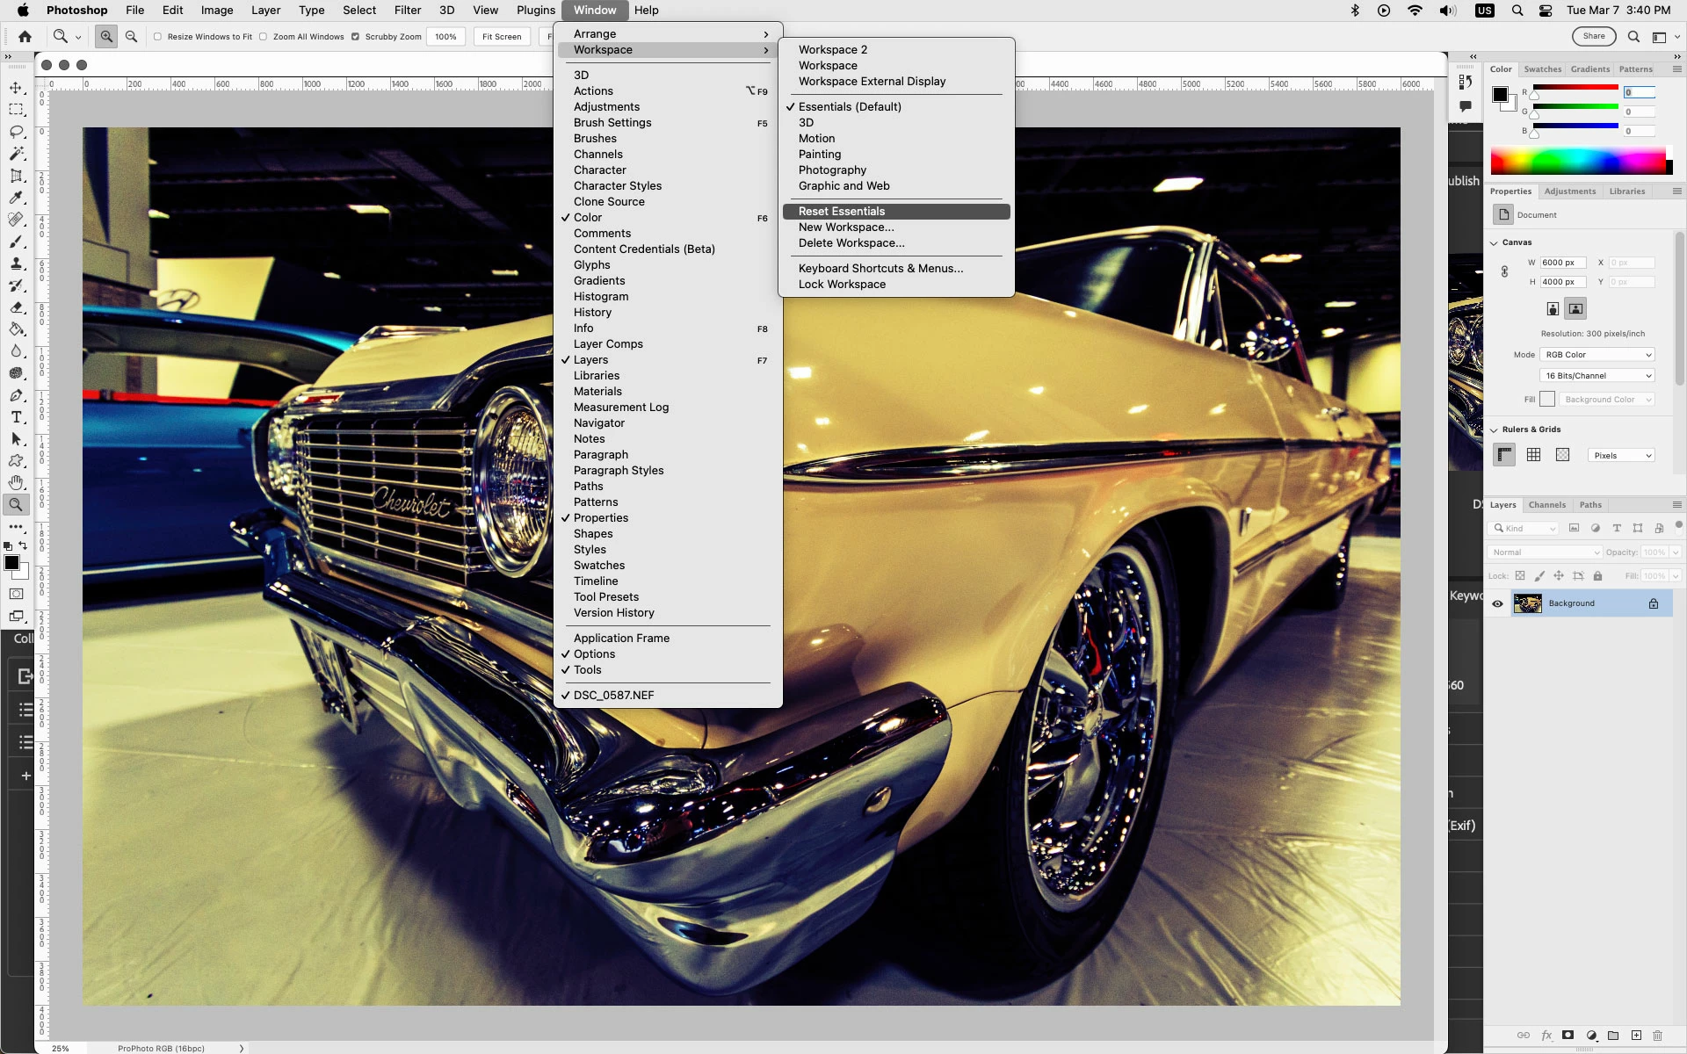Switch to the Swatches tab
The image size is (1687, 1054).
click(1542, 69)
